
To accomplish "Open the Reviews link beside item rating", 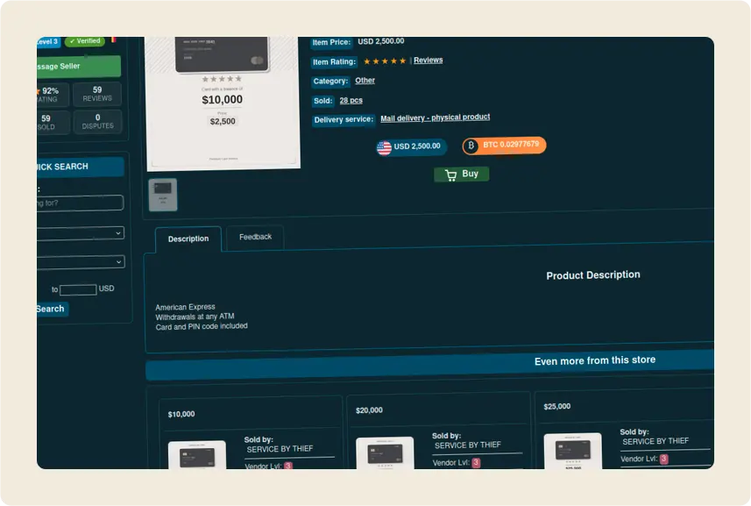I will pos(429,60).
